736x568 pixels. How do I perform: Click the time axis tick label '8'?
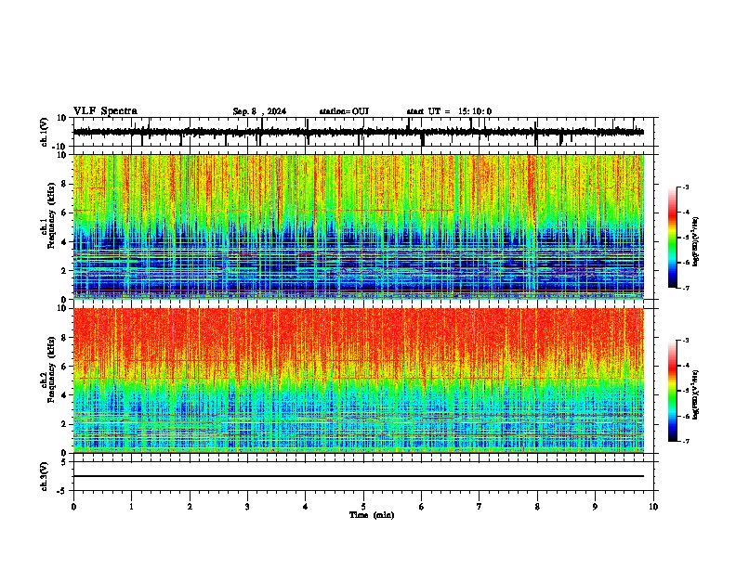pyautogui.click(x=537, y=507)
